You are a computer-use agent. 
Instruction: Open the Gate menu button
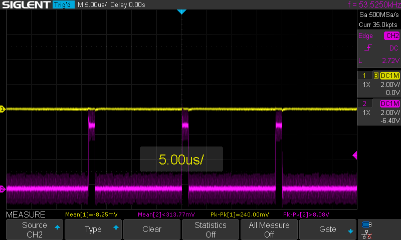328,229
